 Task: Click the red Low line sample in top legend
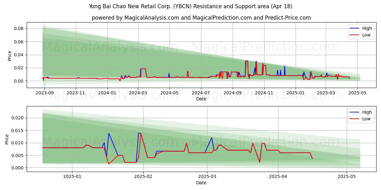point(355,35)
